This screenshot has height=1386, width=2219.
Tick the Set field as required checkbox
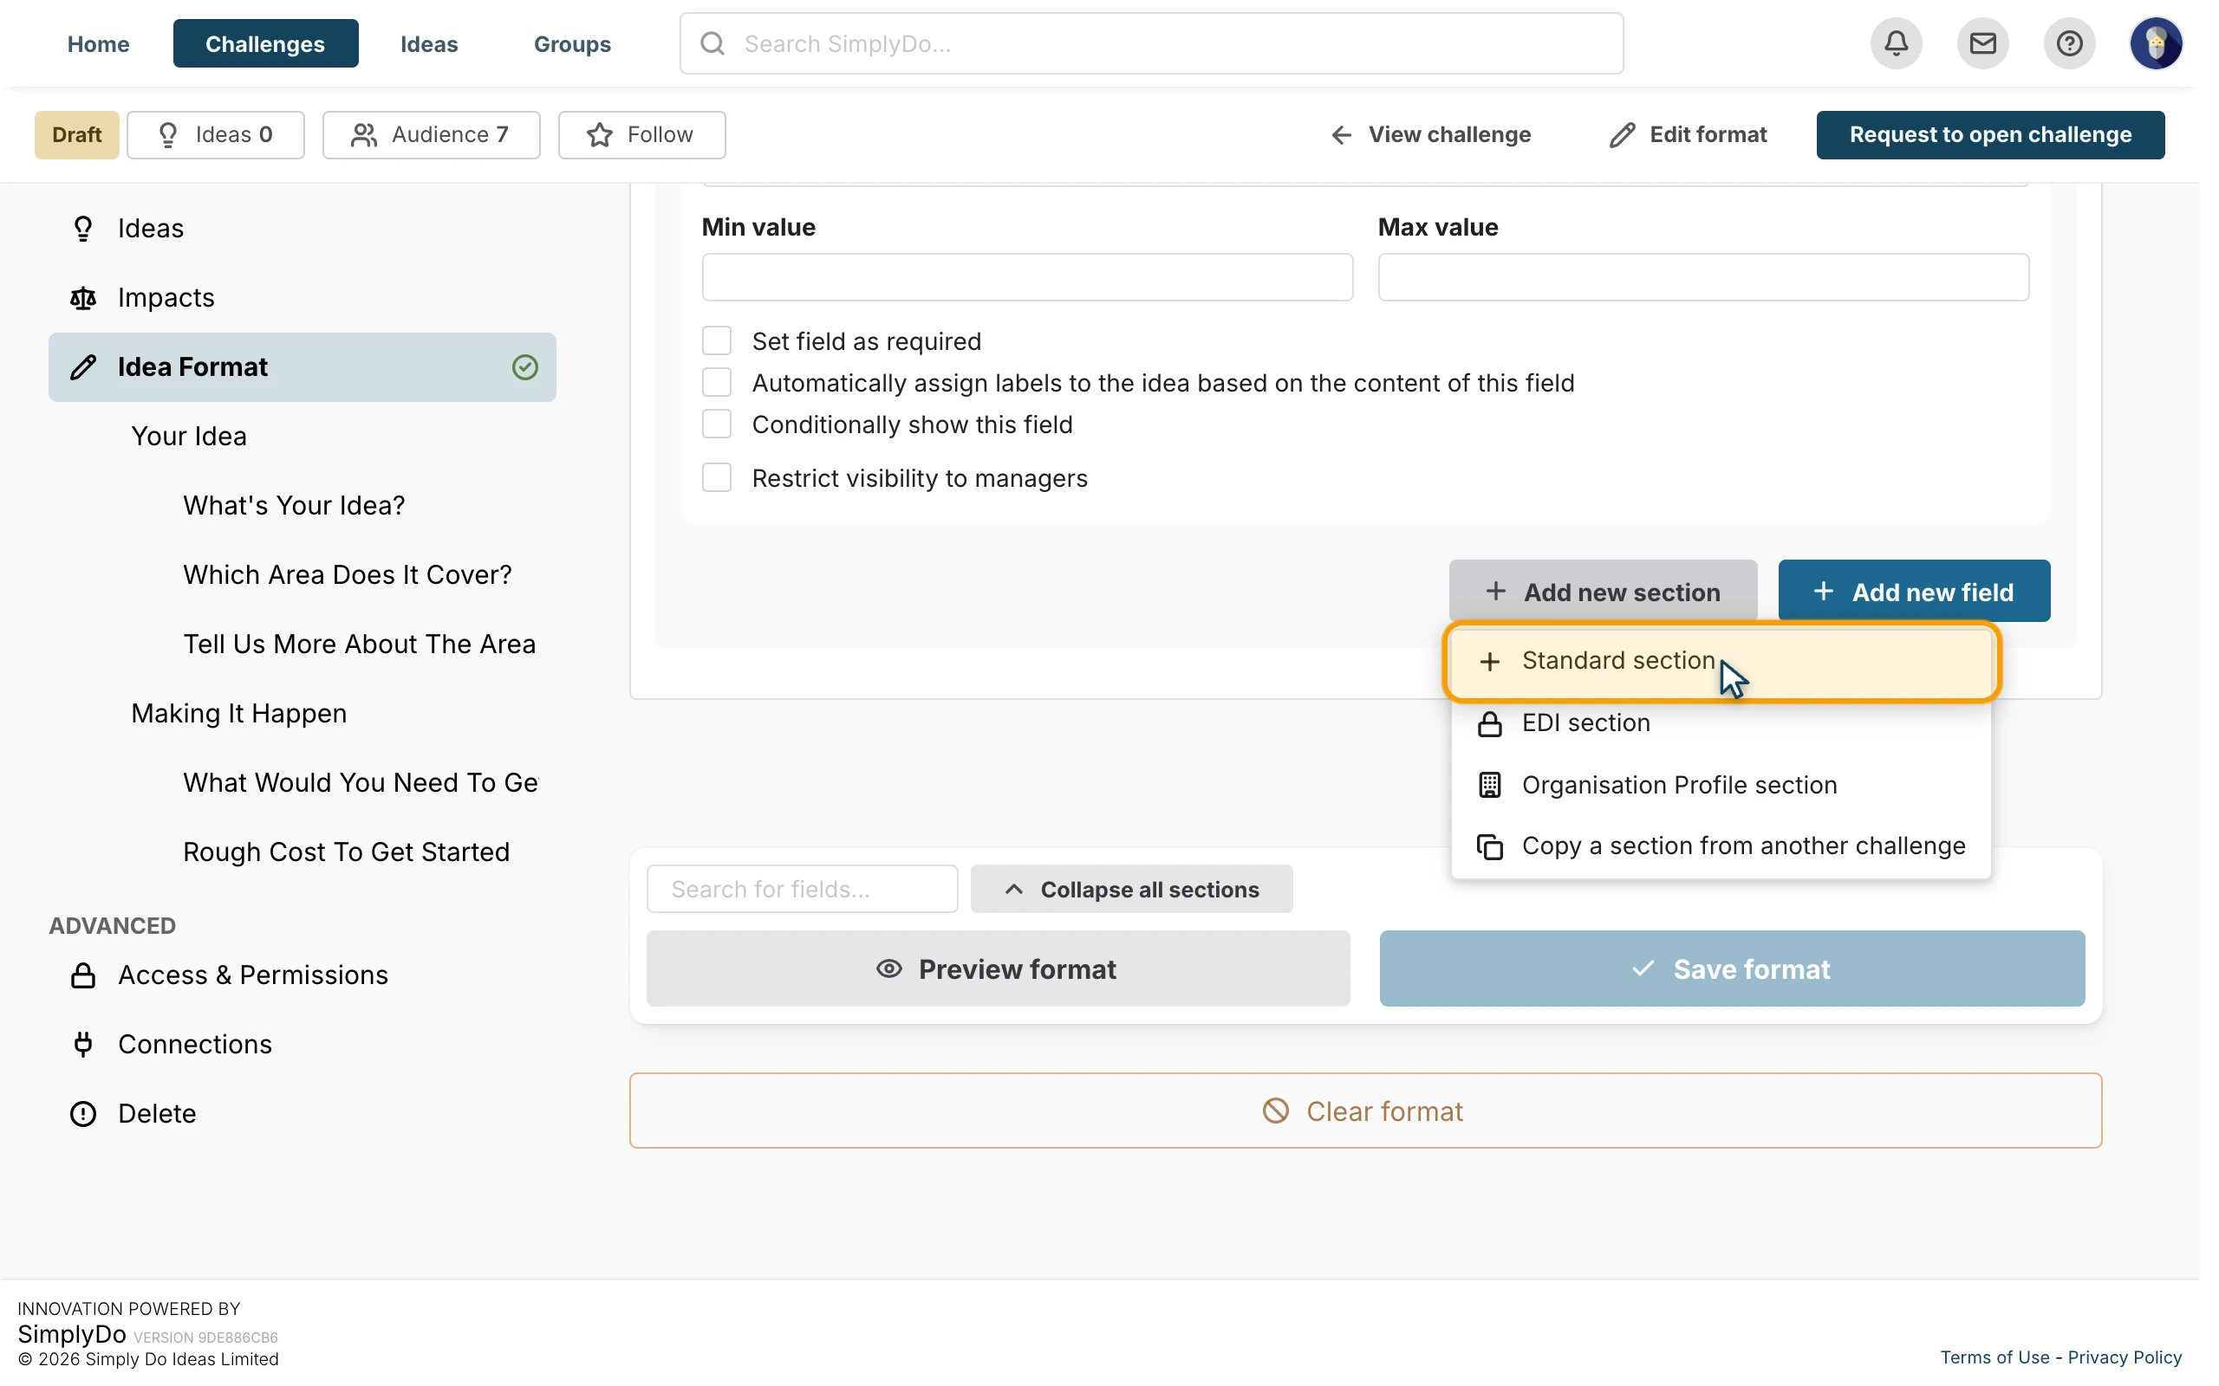point(716,341)
